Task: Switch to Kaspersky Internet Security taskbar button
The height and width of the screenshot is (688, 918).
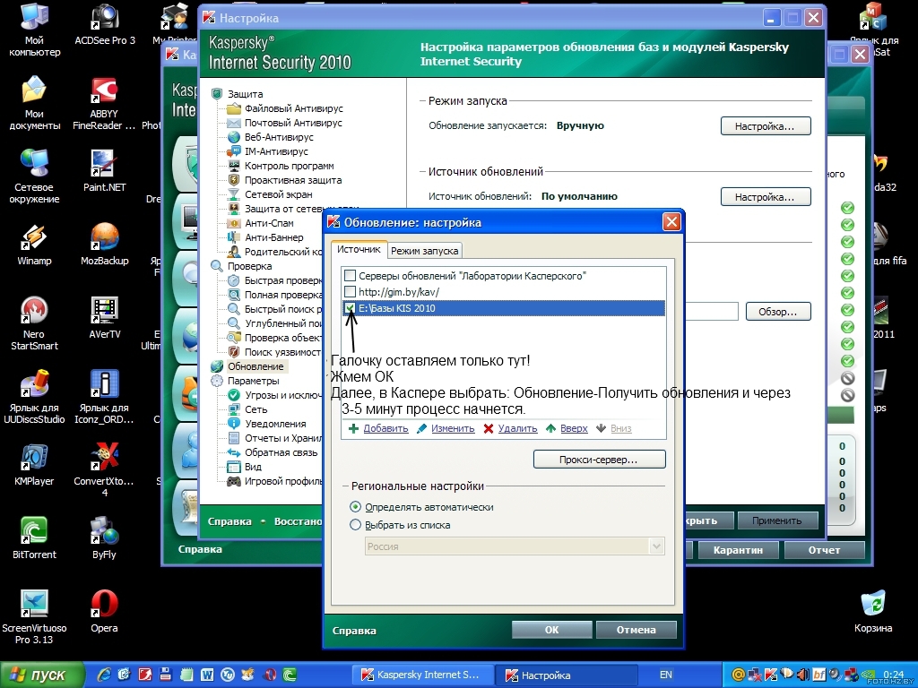Action: click(x=422, y=675)
